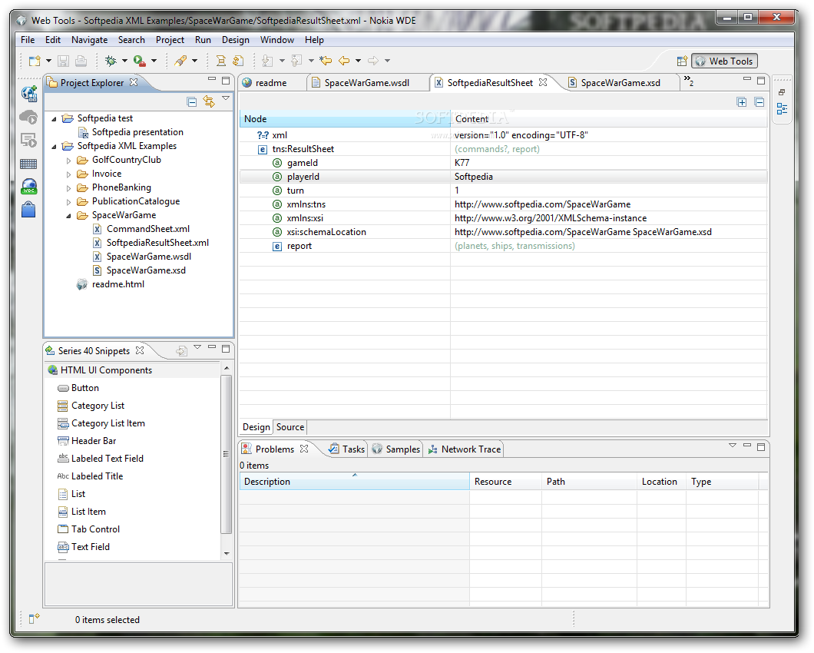814x653 pixels.
Task: Expand the Invoice folder
Action: coord(68,174)
